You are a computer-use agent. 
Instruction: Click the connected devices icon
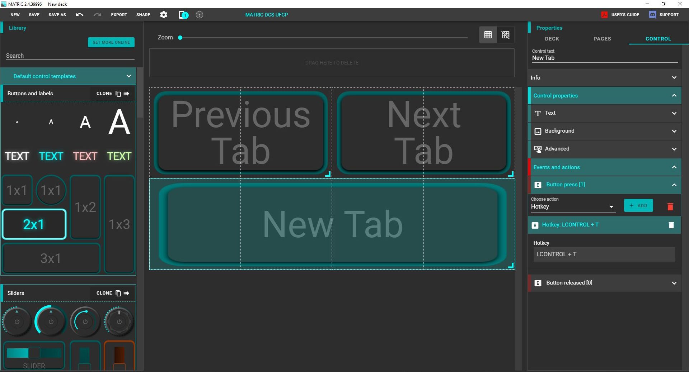(x=183, y=15)
